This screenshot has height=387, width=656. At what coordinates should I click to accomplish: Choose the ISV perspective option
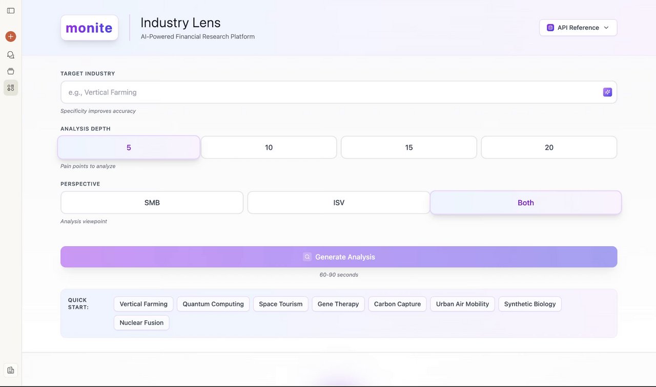[339, 203]
